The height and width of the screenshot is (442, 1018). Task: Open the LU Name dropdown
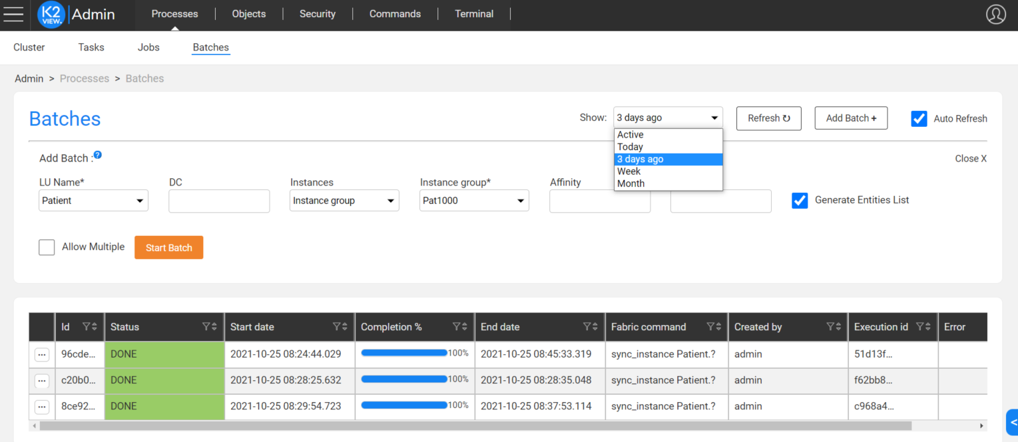[x=93, y=201]
